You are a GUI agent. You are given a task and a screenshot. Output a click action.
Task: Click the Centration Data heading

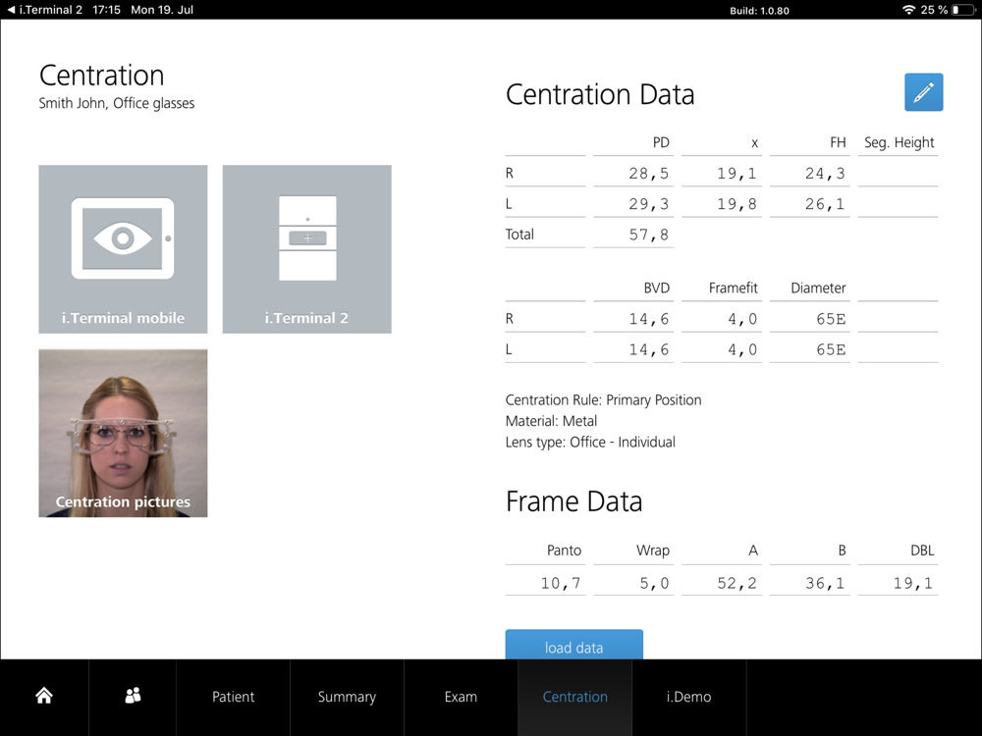tap(600, 94)
